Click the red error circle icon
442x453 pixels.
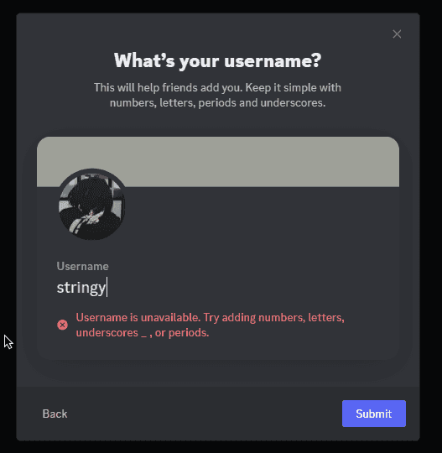(x=62, y=325)
